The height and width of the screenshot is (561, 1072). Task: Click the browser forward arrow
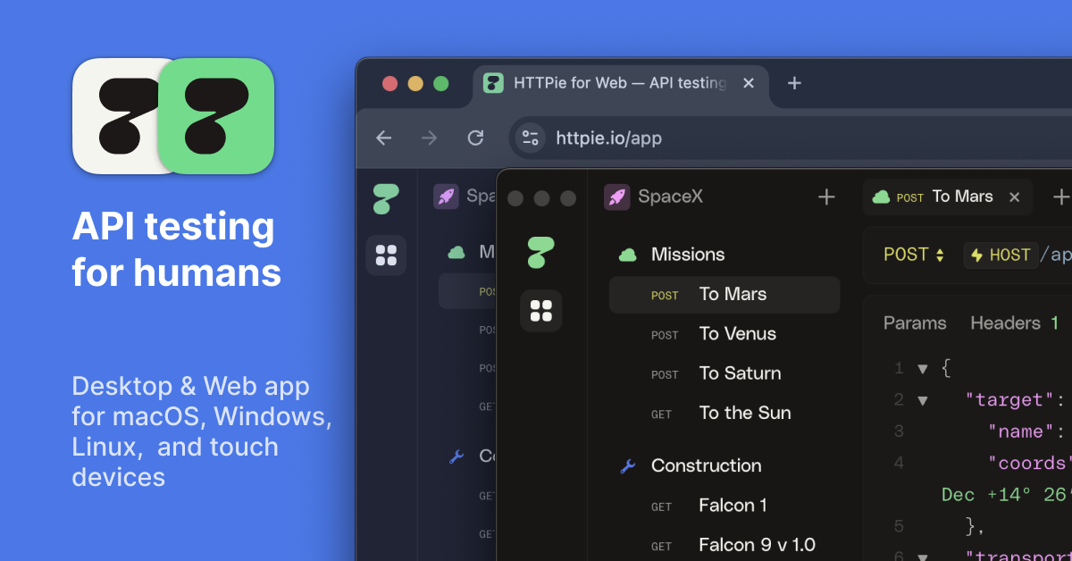point(430,138)
